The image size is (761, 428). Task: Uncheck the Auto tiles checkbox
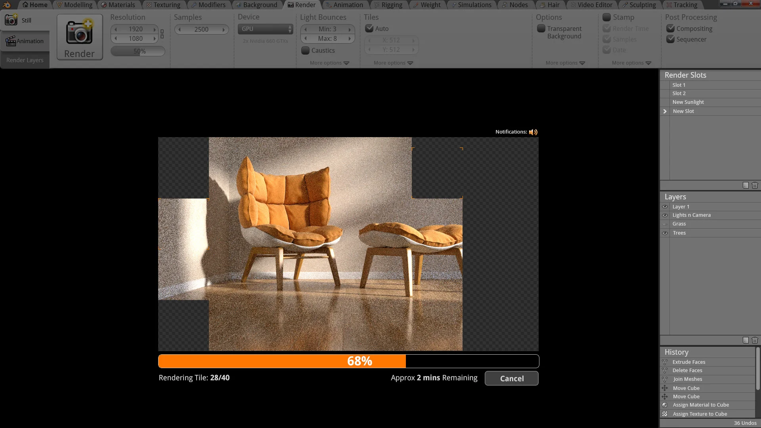(369, 29)
